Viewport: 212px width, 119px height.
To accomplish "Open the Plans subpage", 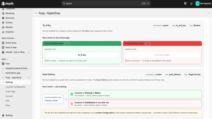I will (x=8, y=106).
